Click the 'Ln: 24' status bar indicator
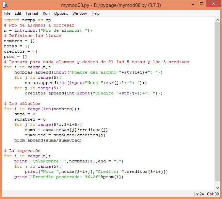Screen dimensions: 222x199 tap(198, 194)
